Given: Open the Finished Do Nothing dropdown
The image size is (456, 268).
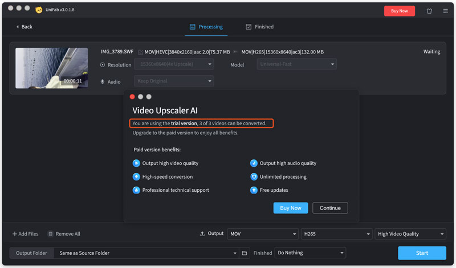Looking at the screenshot, I should (x=310, y=253).
